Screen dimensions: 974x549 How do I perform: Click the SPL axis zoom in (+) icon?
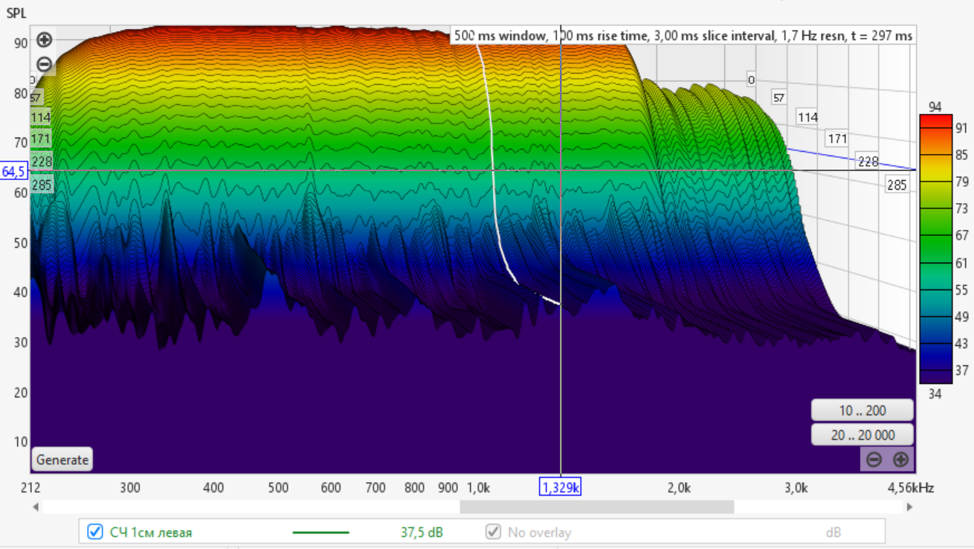(44, 40)
